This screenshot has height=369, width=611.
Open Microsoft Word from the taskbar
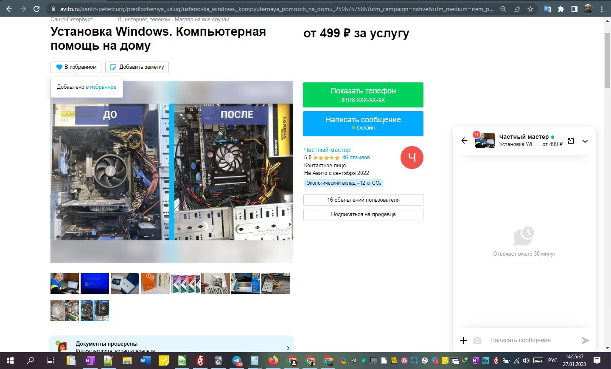146,361
